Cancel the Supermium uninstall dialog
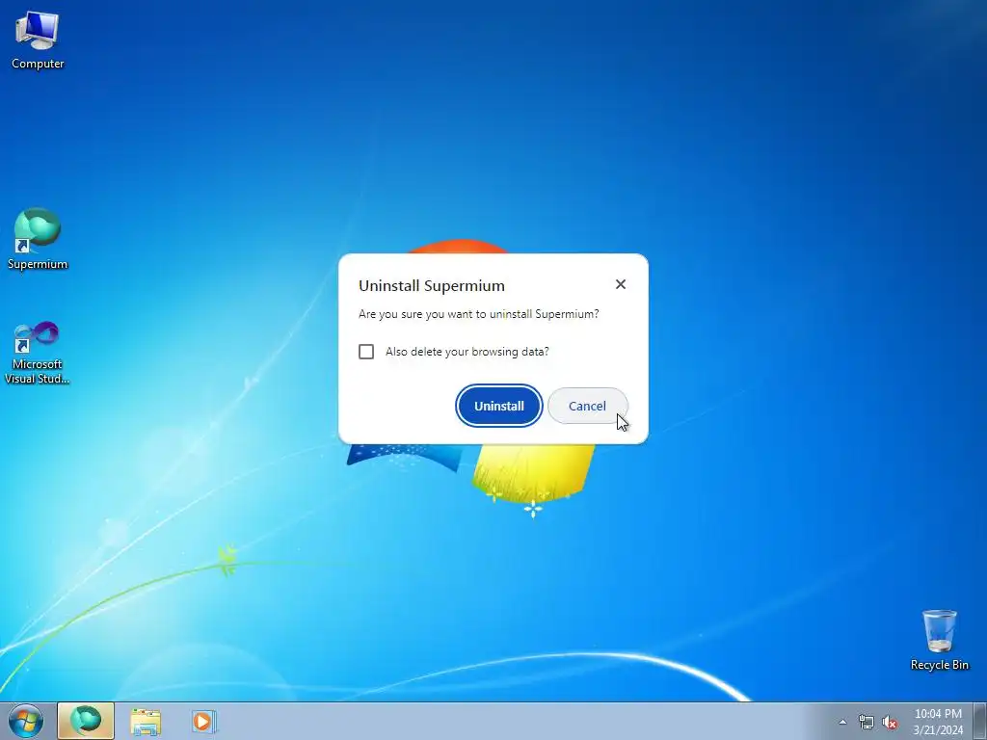This screenshot has width=987, height=740. pyautogui.click(x=587, y=406)
